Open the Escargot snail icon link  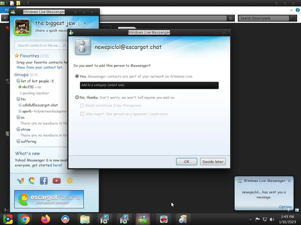click(32, 180)
